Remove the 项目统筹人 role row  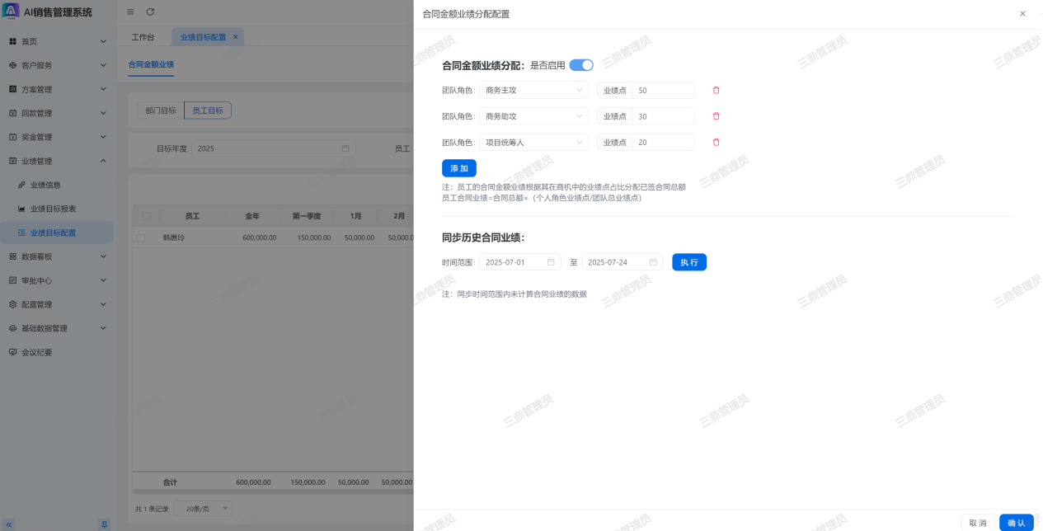tap(716, 142)
